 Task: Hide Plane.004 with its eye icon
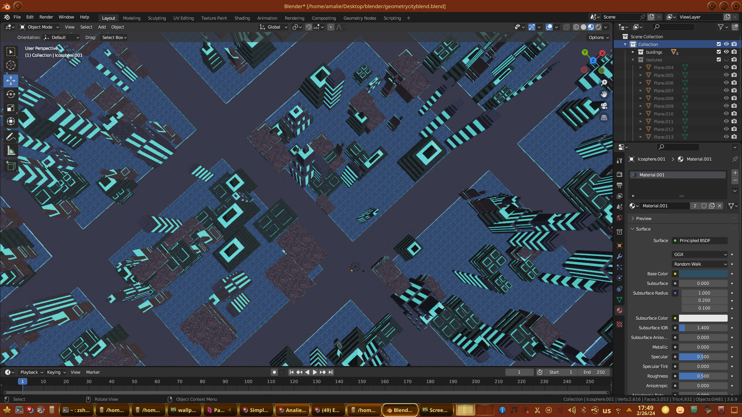(x=726, y=67)
